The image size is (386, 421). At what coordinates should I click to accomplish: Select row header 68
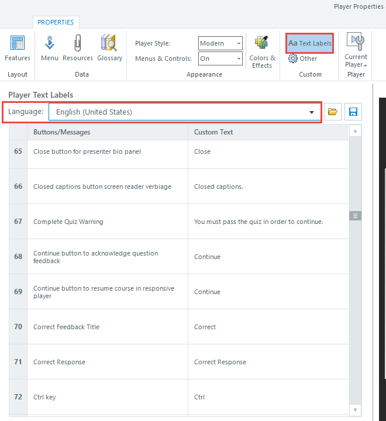click(x=18, y=257)
